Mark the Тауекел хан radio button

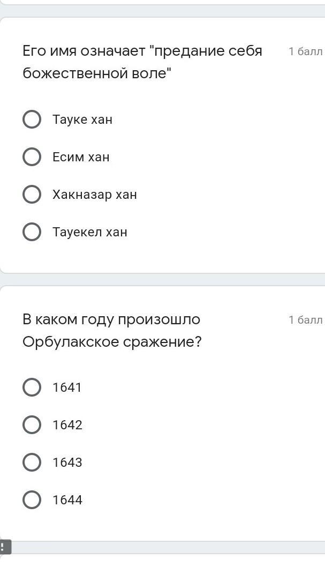click(32, 232)
